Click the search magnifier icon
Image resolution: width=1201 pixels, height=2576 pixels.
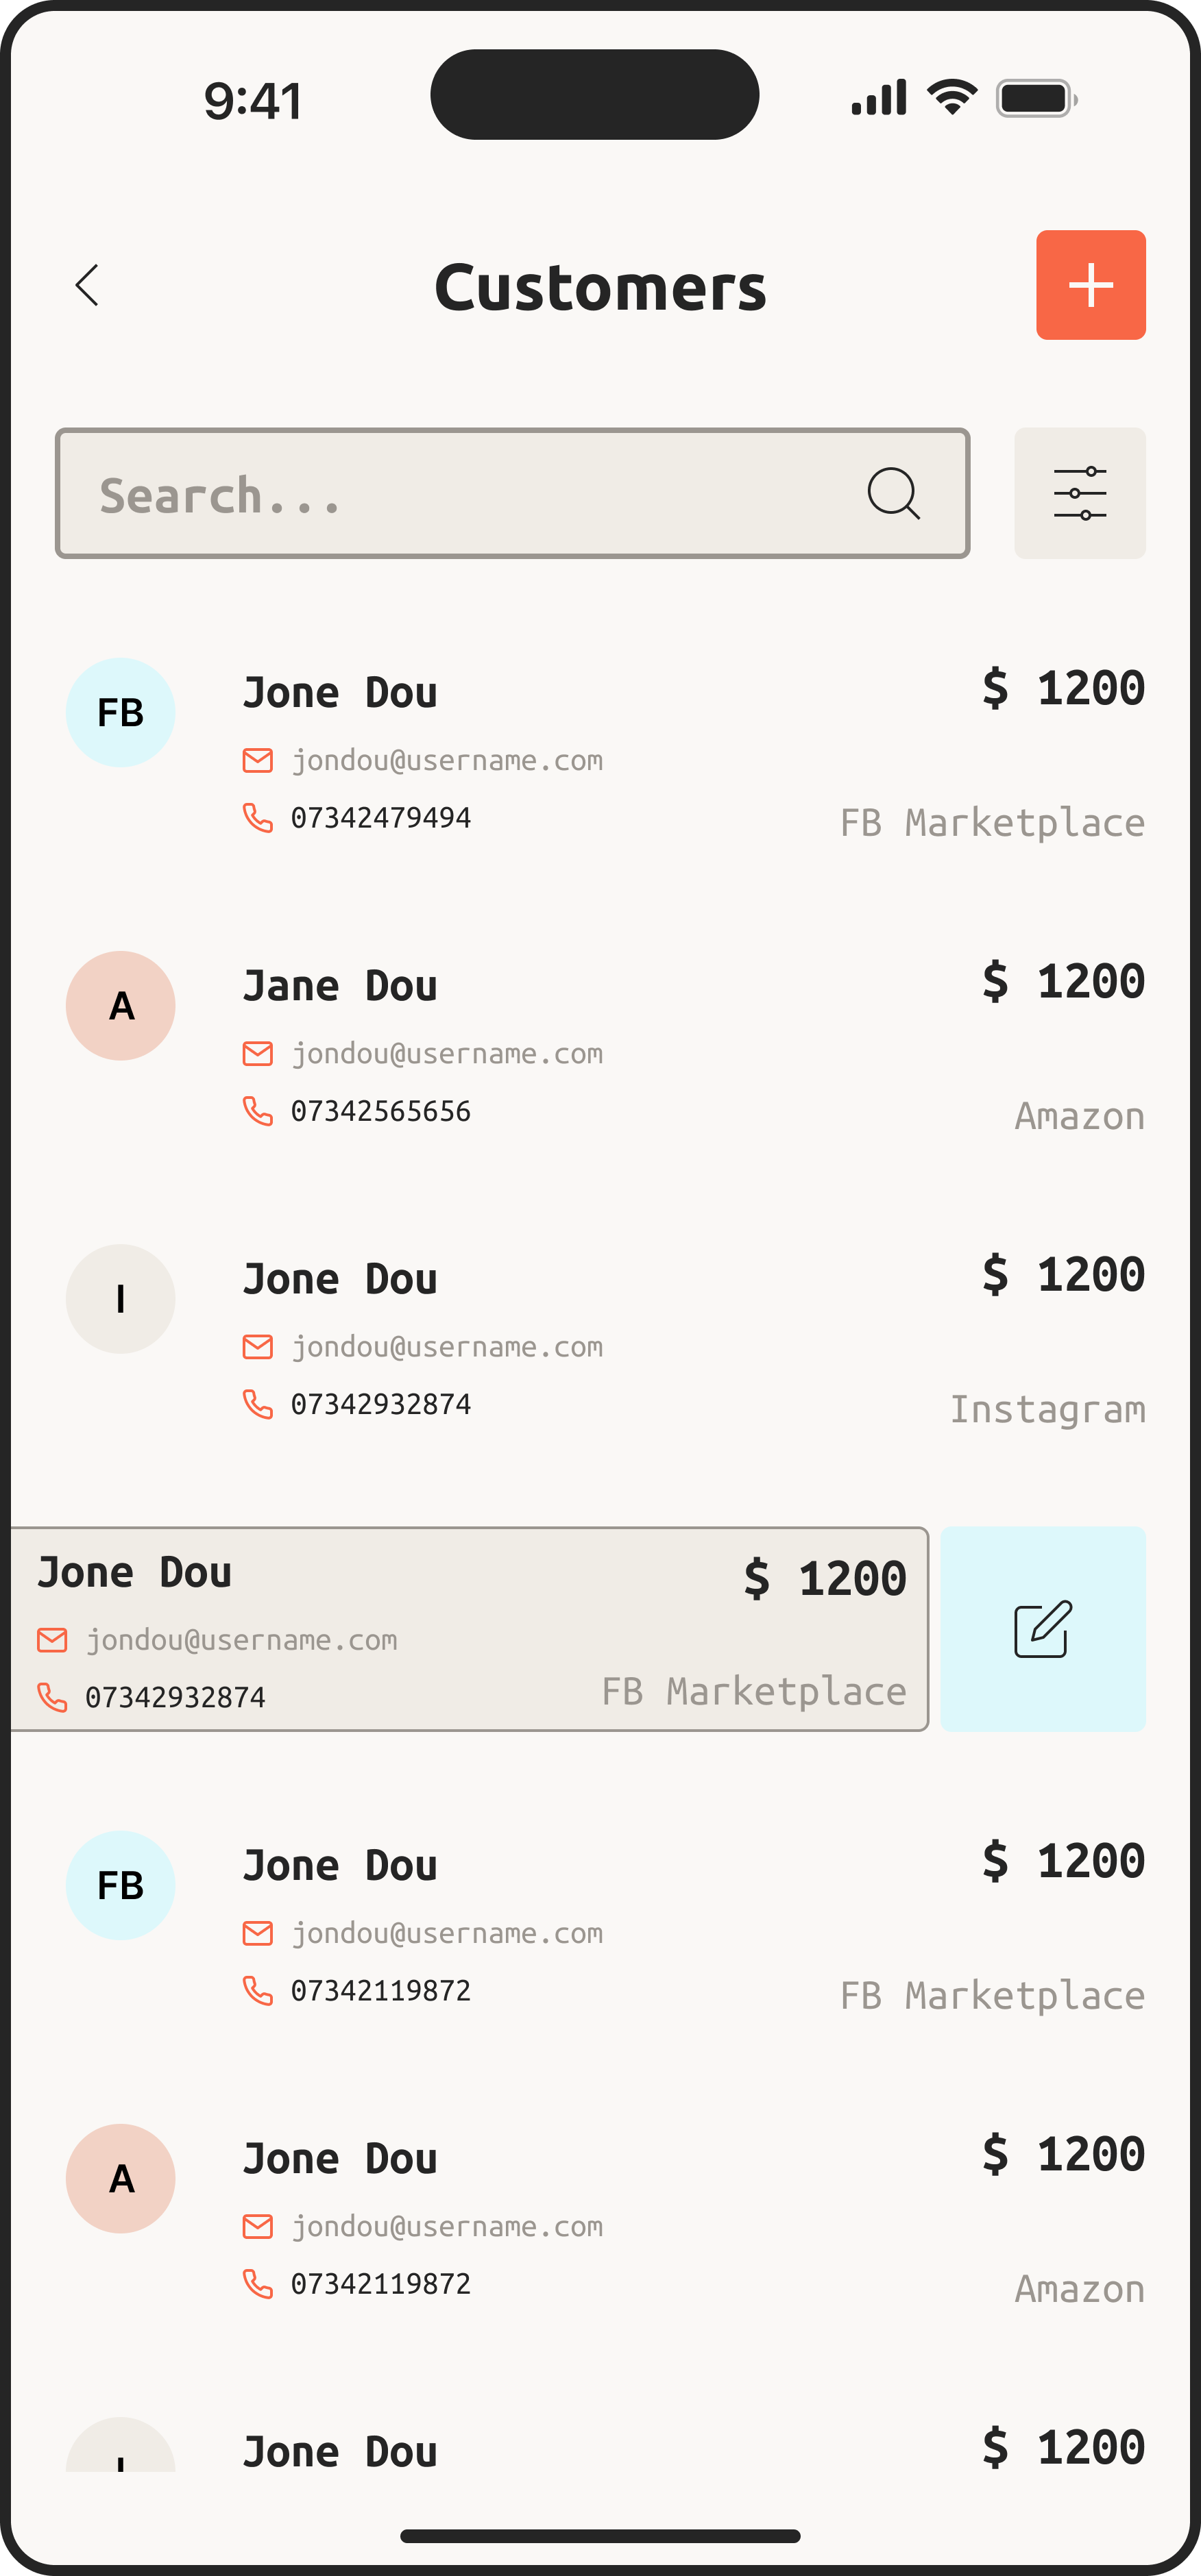[x=893, y=494]
